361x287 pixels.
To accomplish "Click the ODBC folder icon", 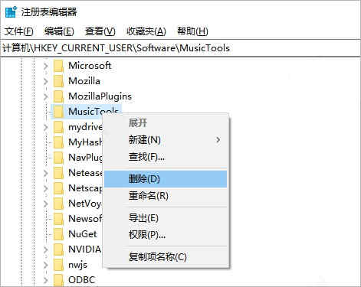I will click(x=58, y=280).
